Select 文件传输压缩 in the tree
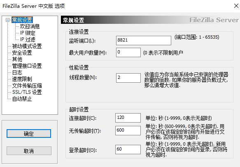The height and width of the screenshot is (167, 240). click(x=27, y=86)
